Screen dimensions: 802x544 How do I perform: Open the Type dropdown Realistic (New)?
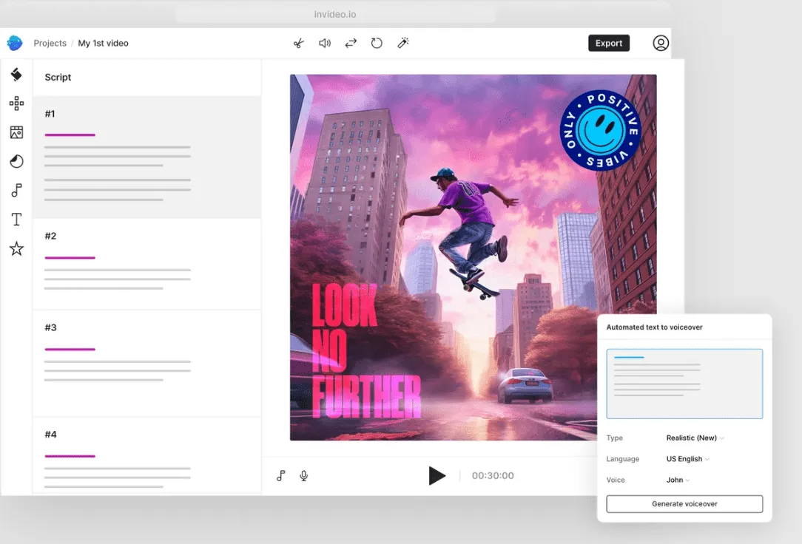tap(695, 438)
